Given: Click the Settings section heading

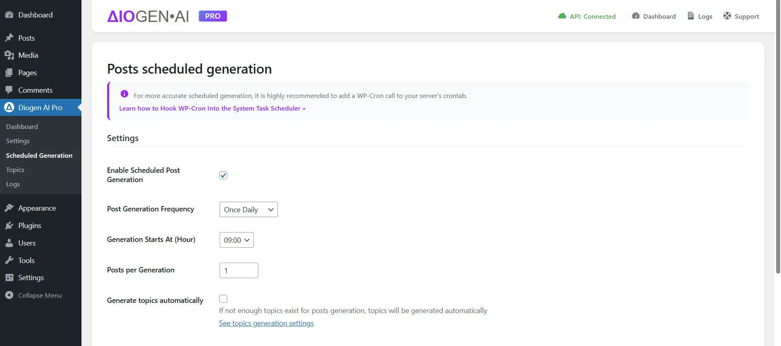Looking at the screenshot, I should (x=123, y=138).
